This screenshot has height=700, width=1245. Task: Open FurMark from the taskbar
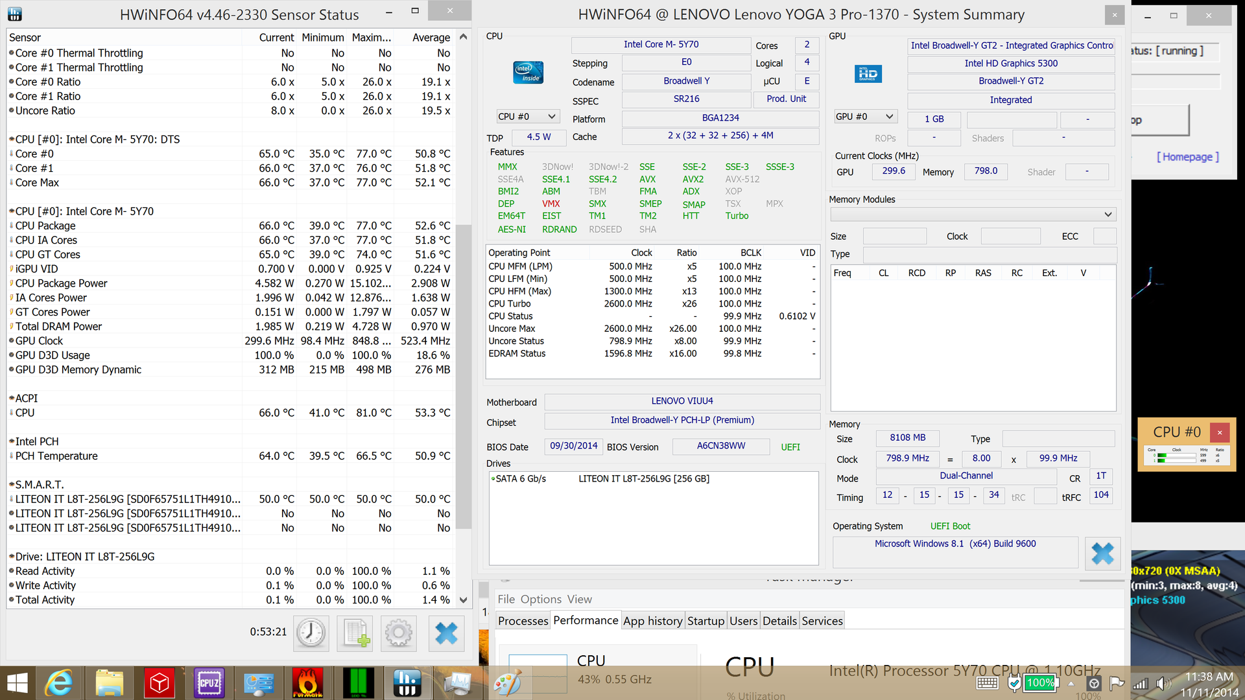tap(307, 682)
